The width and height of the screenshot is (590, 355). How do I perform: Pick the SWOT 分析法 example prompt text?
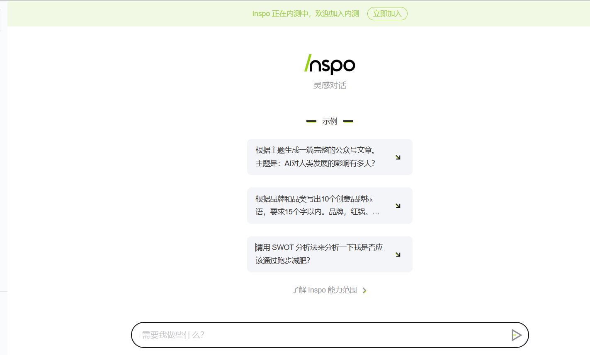coord(319,254)
